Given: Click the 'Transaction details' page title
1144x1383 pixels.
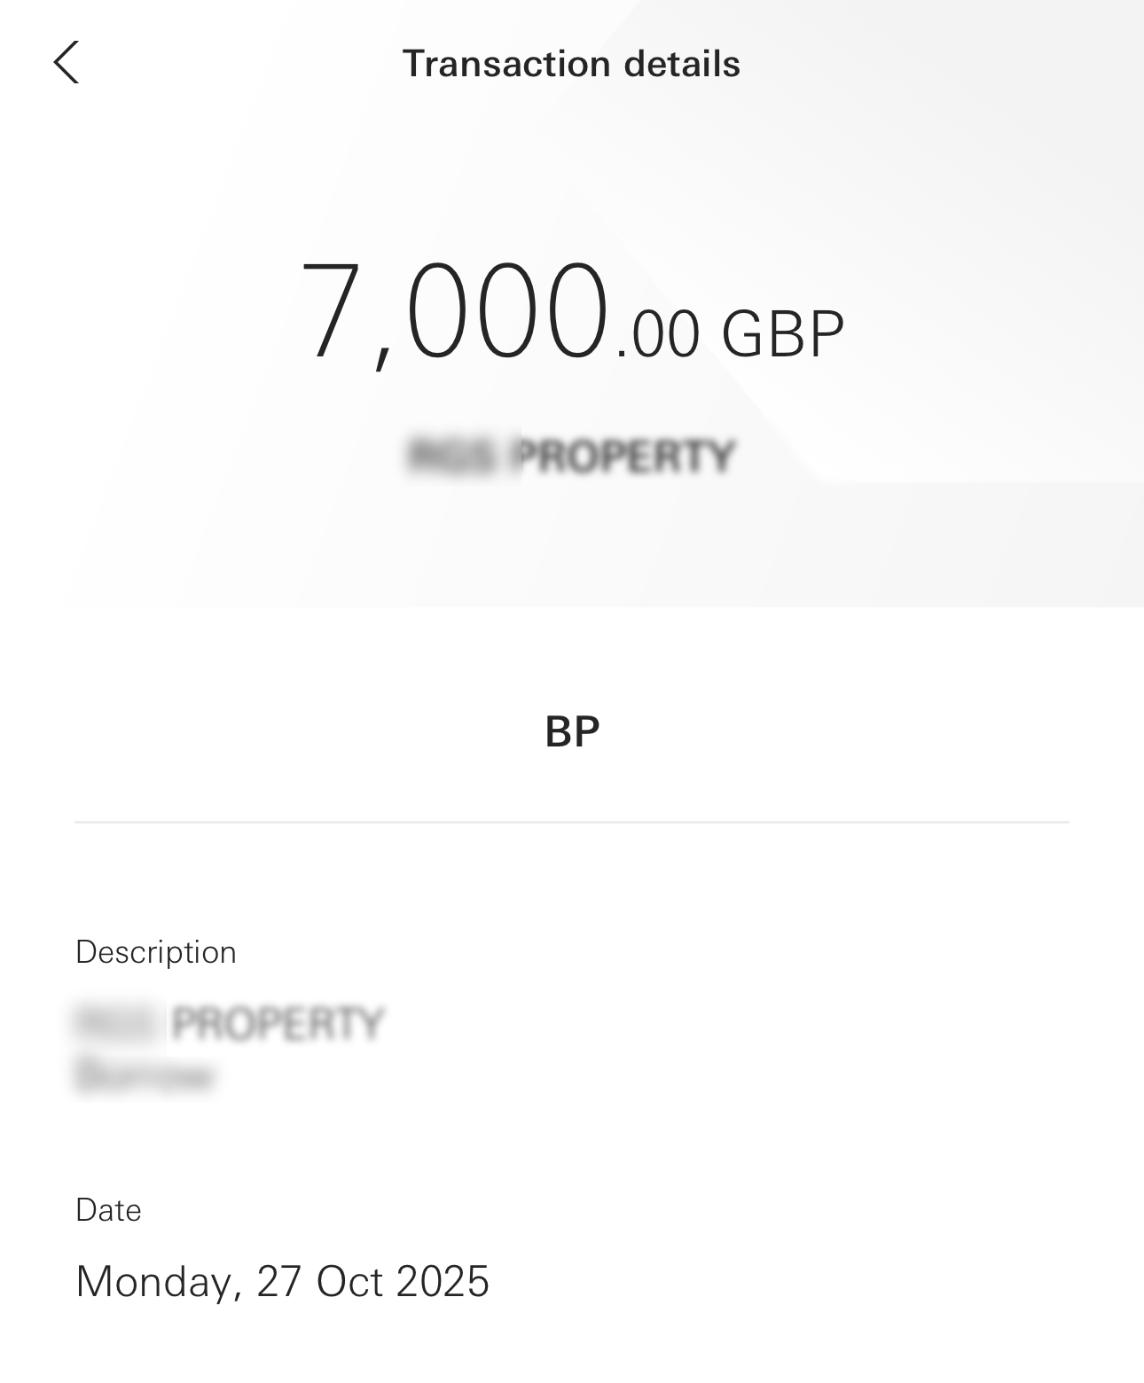Looking at the screenshot, I should [x=571, y=64].
